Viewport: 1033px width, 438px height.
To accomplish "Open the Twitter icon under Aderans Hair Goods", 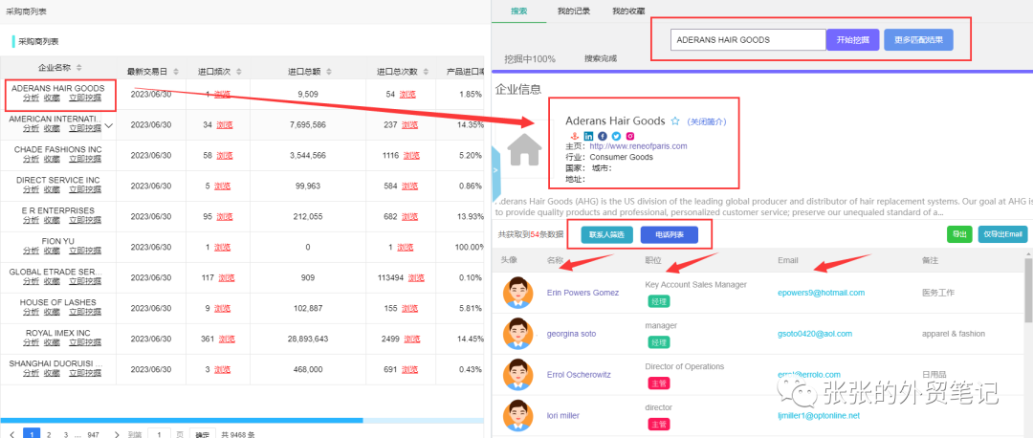I will coord(616,136).
